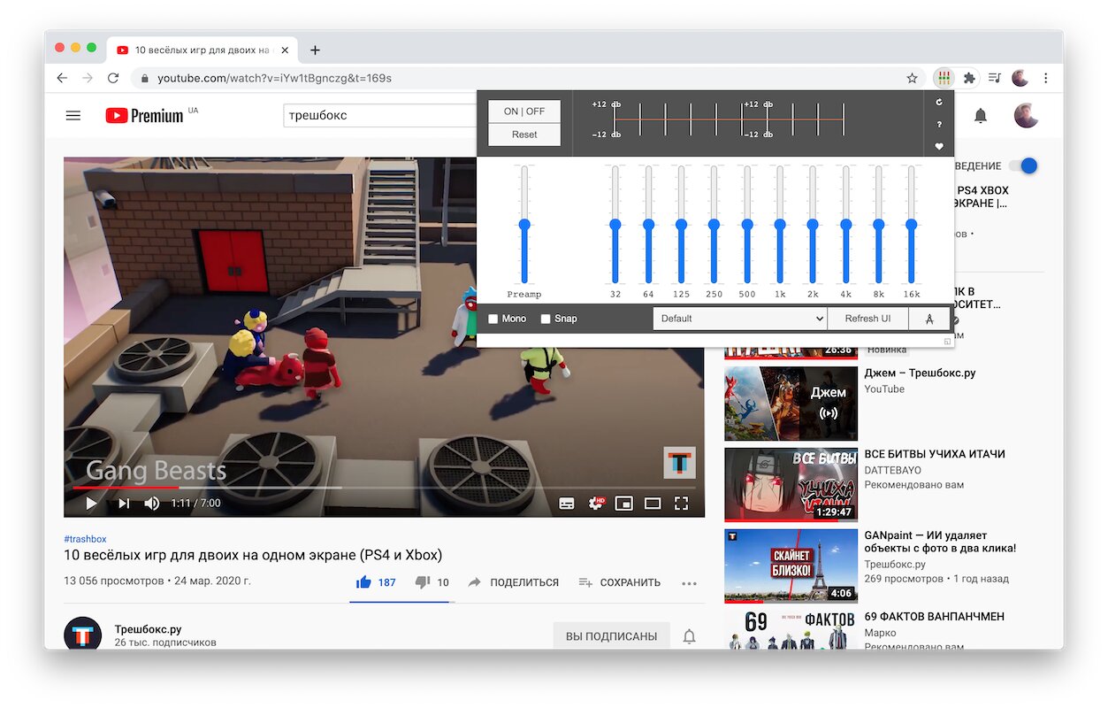Open a new browser tab
The width and height of the screenshot is (1108, 708).
point(315,50)
